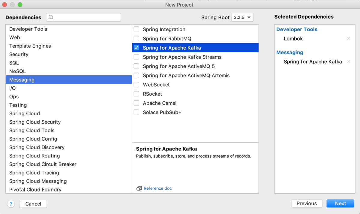This screenshot has width=360, height=214.
Task: Open the Spring Boot version dropdown
Action: click(242, 17)
